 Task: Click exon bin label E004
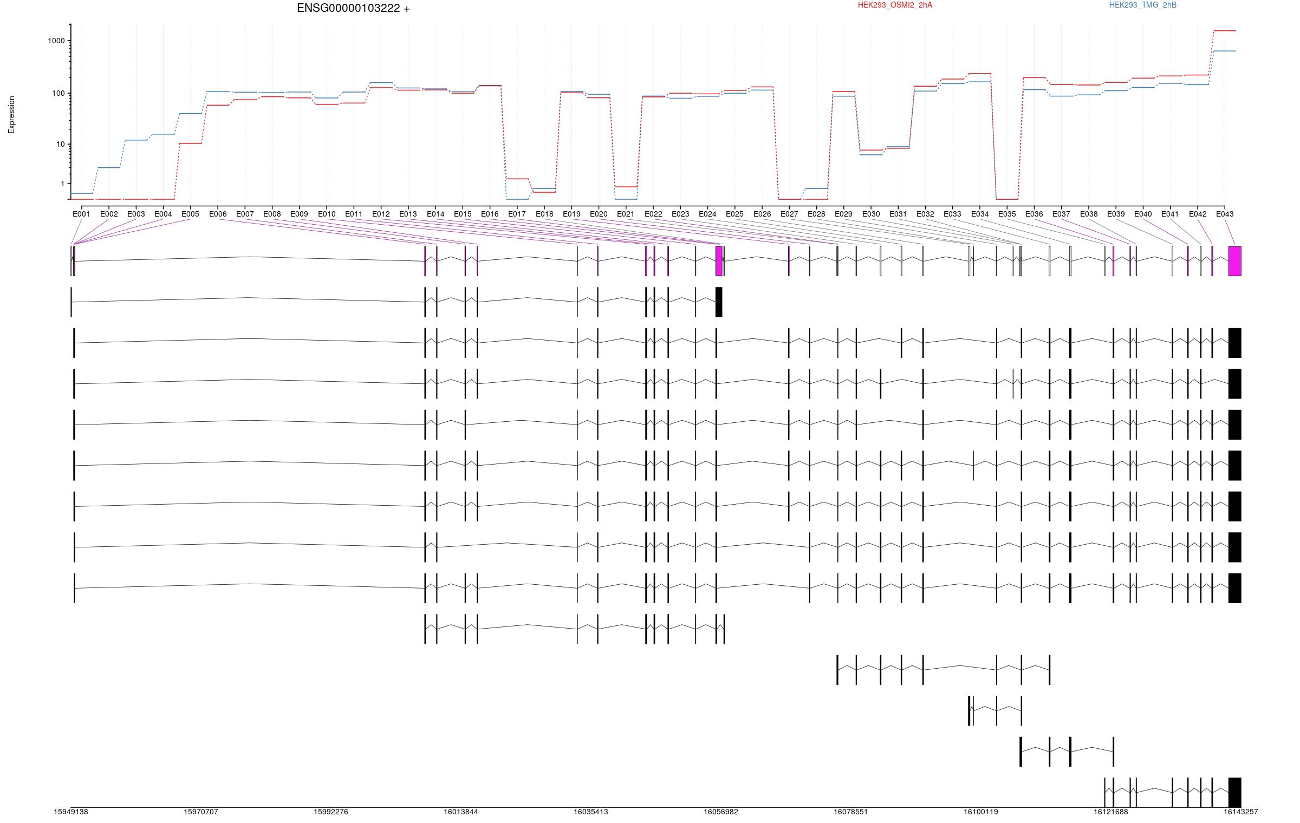point(163,214)
